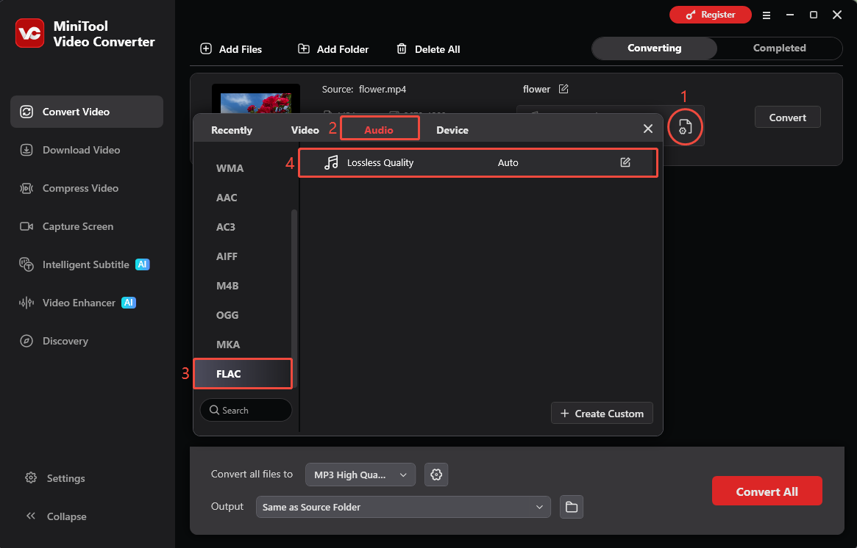The height and width of the screenshot is (548, 857).
Task: Open the gear settings beside convert-all format
Action: [436, 475]
